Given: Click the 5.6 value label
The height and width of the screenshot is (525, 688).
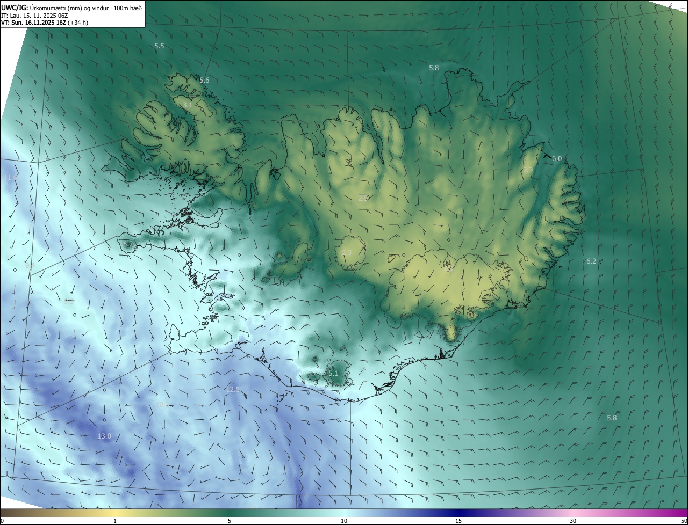Looking at the screenshot, I should (x=204, y=81).
